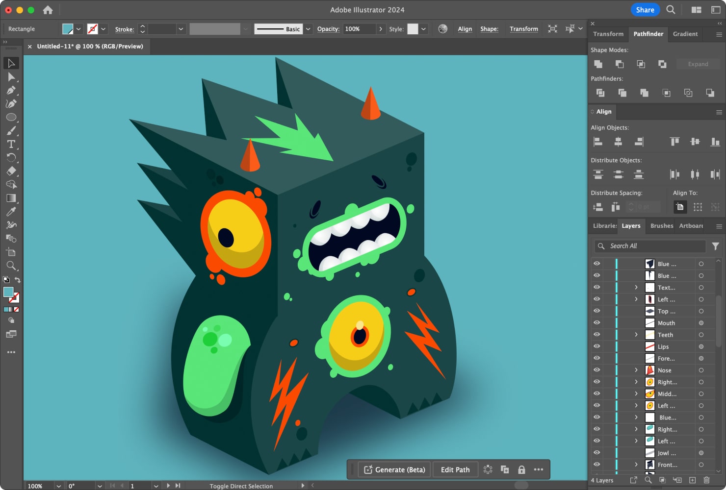Hide the Lips layer

pos(597,346)
